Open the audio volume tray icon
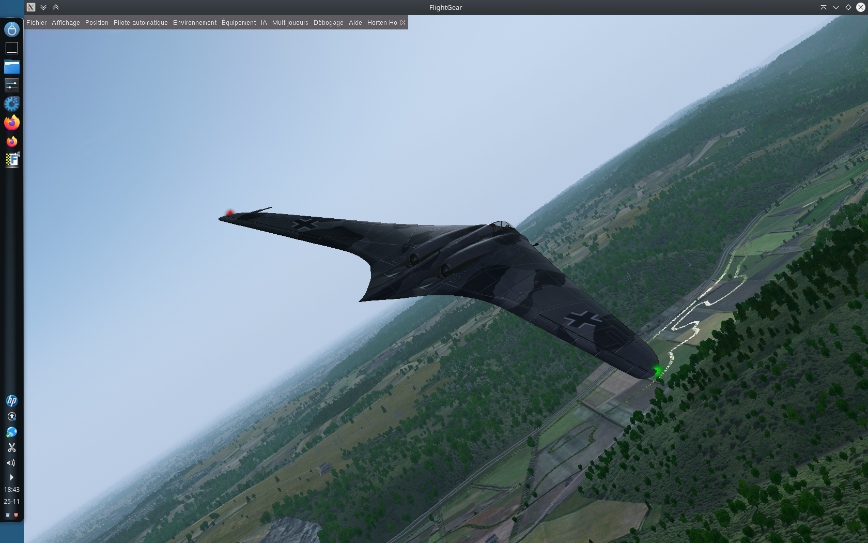 [11, 463]
